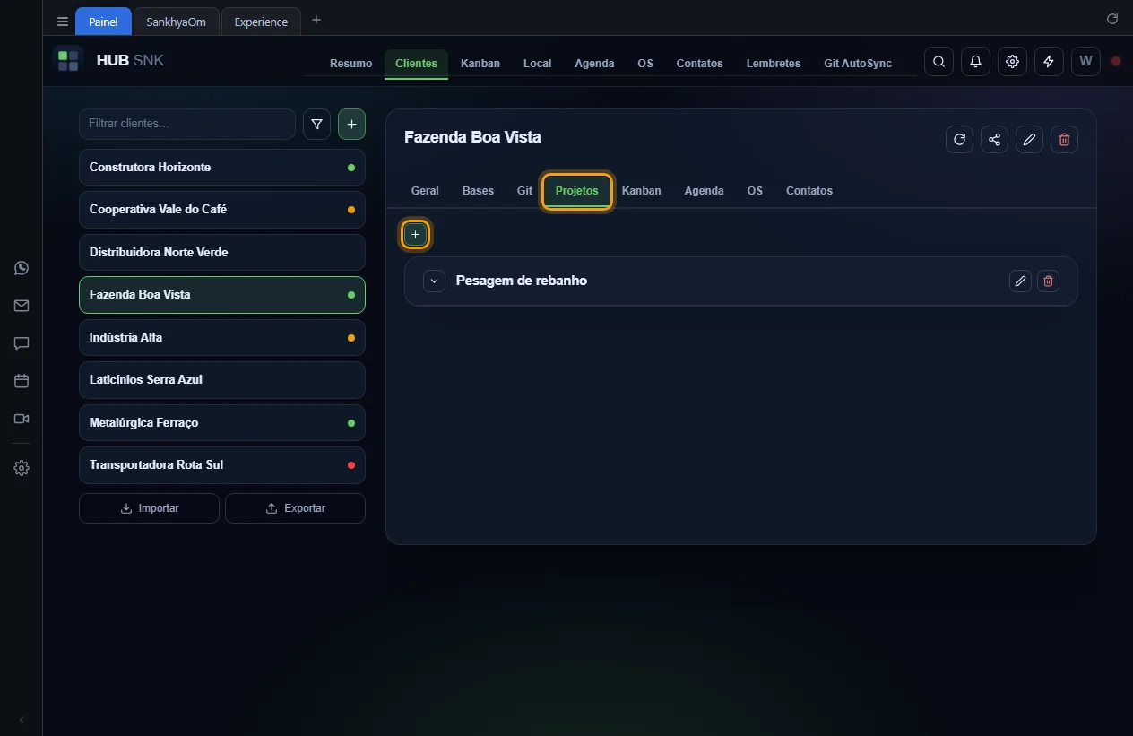Image resolution: width=1133 pixels, height=736 pixels.
Task: Collapse the left sidebar arrow
Action: pyautogui.click(x=22, y=720)
